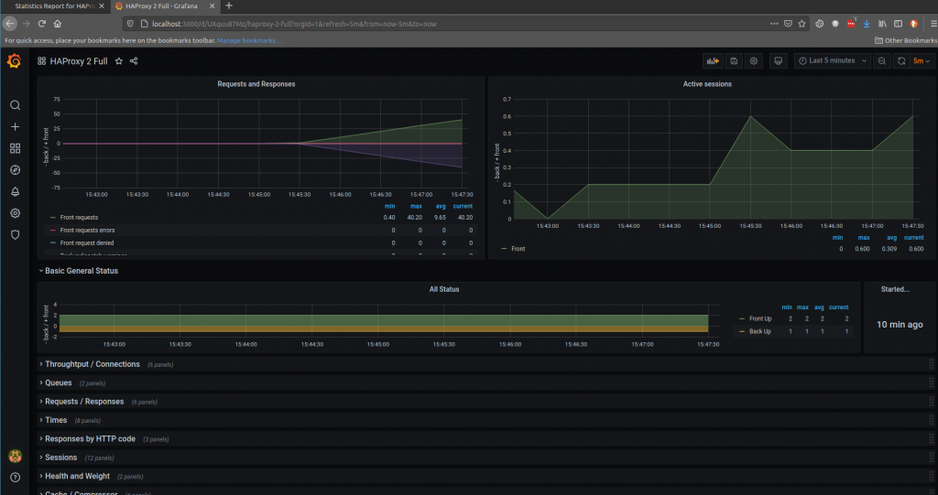Toggle the Front series in Active sessions legend

tap(518, 249)
